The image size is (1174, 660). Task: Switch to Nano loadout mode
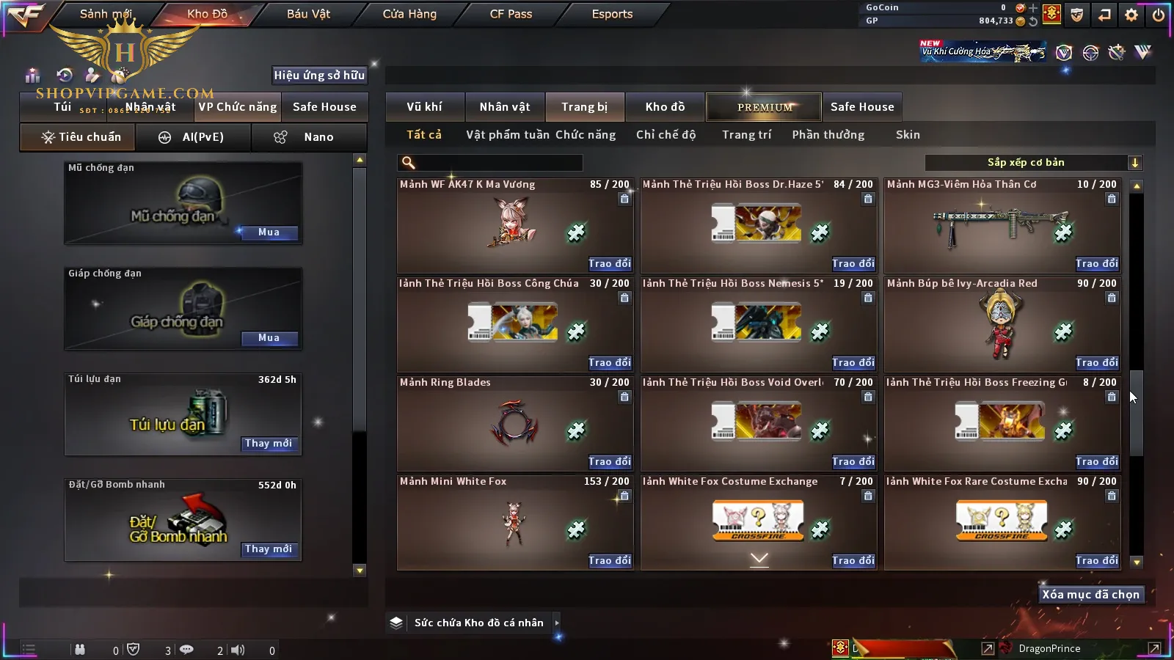(309, 137)
